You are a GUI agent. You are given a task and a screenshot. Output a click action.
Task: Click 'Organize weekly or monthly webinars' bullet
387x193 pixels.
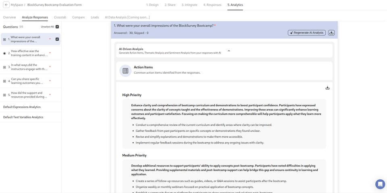click(x=194, y=187)
